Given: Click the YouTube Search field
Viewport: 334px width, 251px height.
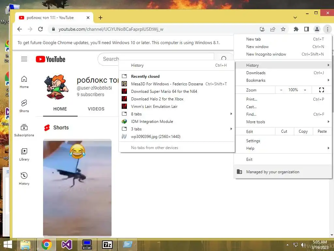Looking at the screenshot, I should [x=156, y=59].
